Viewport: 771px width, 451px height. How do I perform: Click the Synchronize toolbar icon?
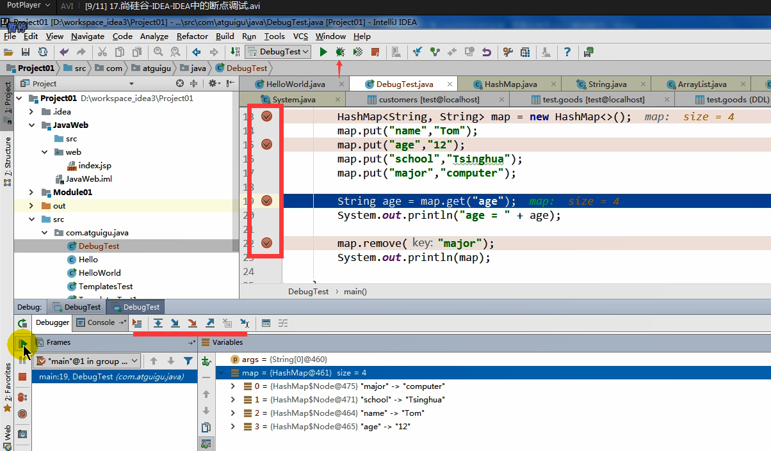[x=43, y=52]
